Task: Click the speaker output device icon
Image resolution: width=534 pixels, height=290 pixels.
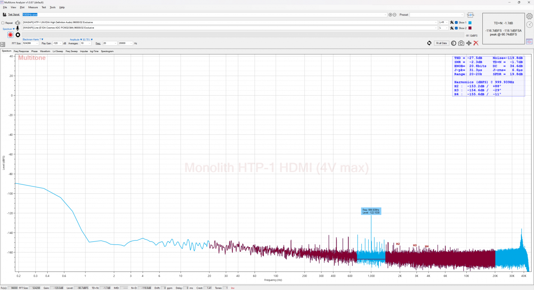Action: 18,23
